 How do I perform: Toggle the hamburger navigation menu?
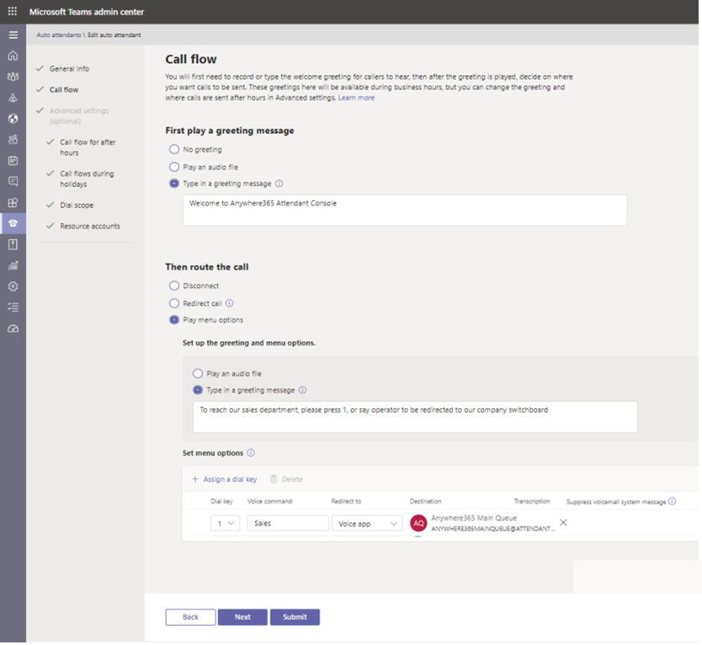[x=13, y=35]
